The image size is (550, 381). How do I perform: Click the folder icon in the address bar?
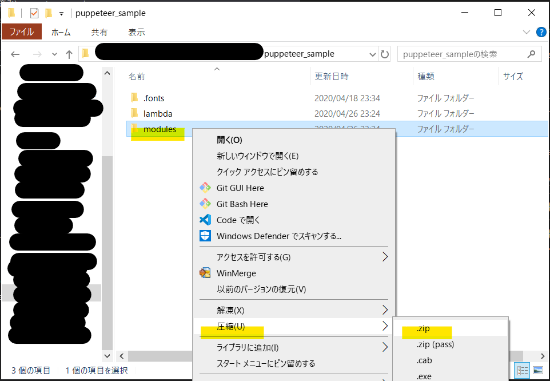pos(85,53)
